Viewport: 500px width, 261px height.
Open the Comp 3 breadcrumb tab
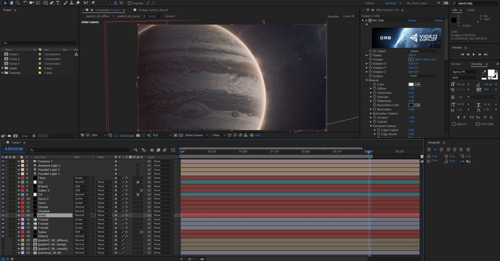170,16
